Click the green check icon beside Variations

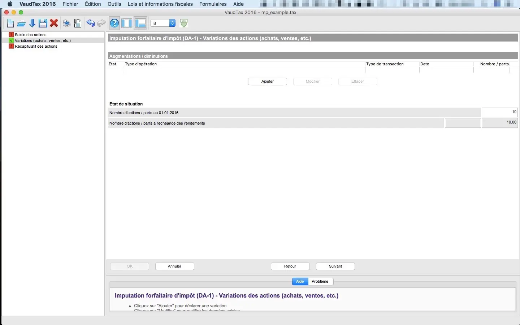click(11, 40)
